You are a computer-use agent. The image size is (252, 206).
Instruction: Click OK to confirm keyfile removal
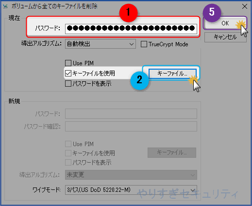[x=225, y=23]
